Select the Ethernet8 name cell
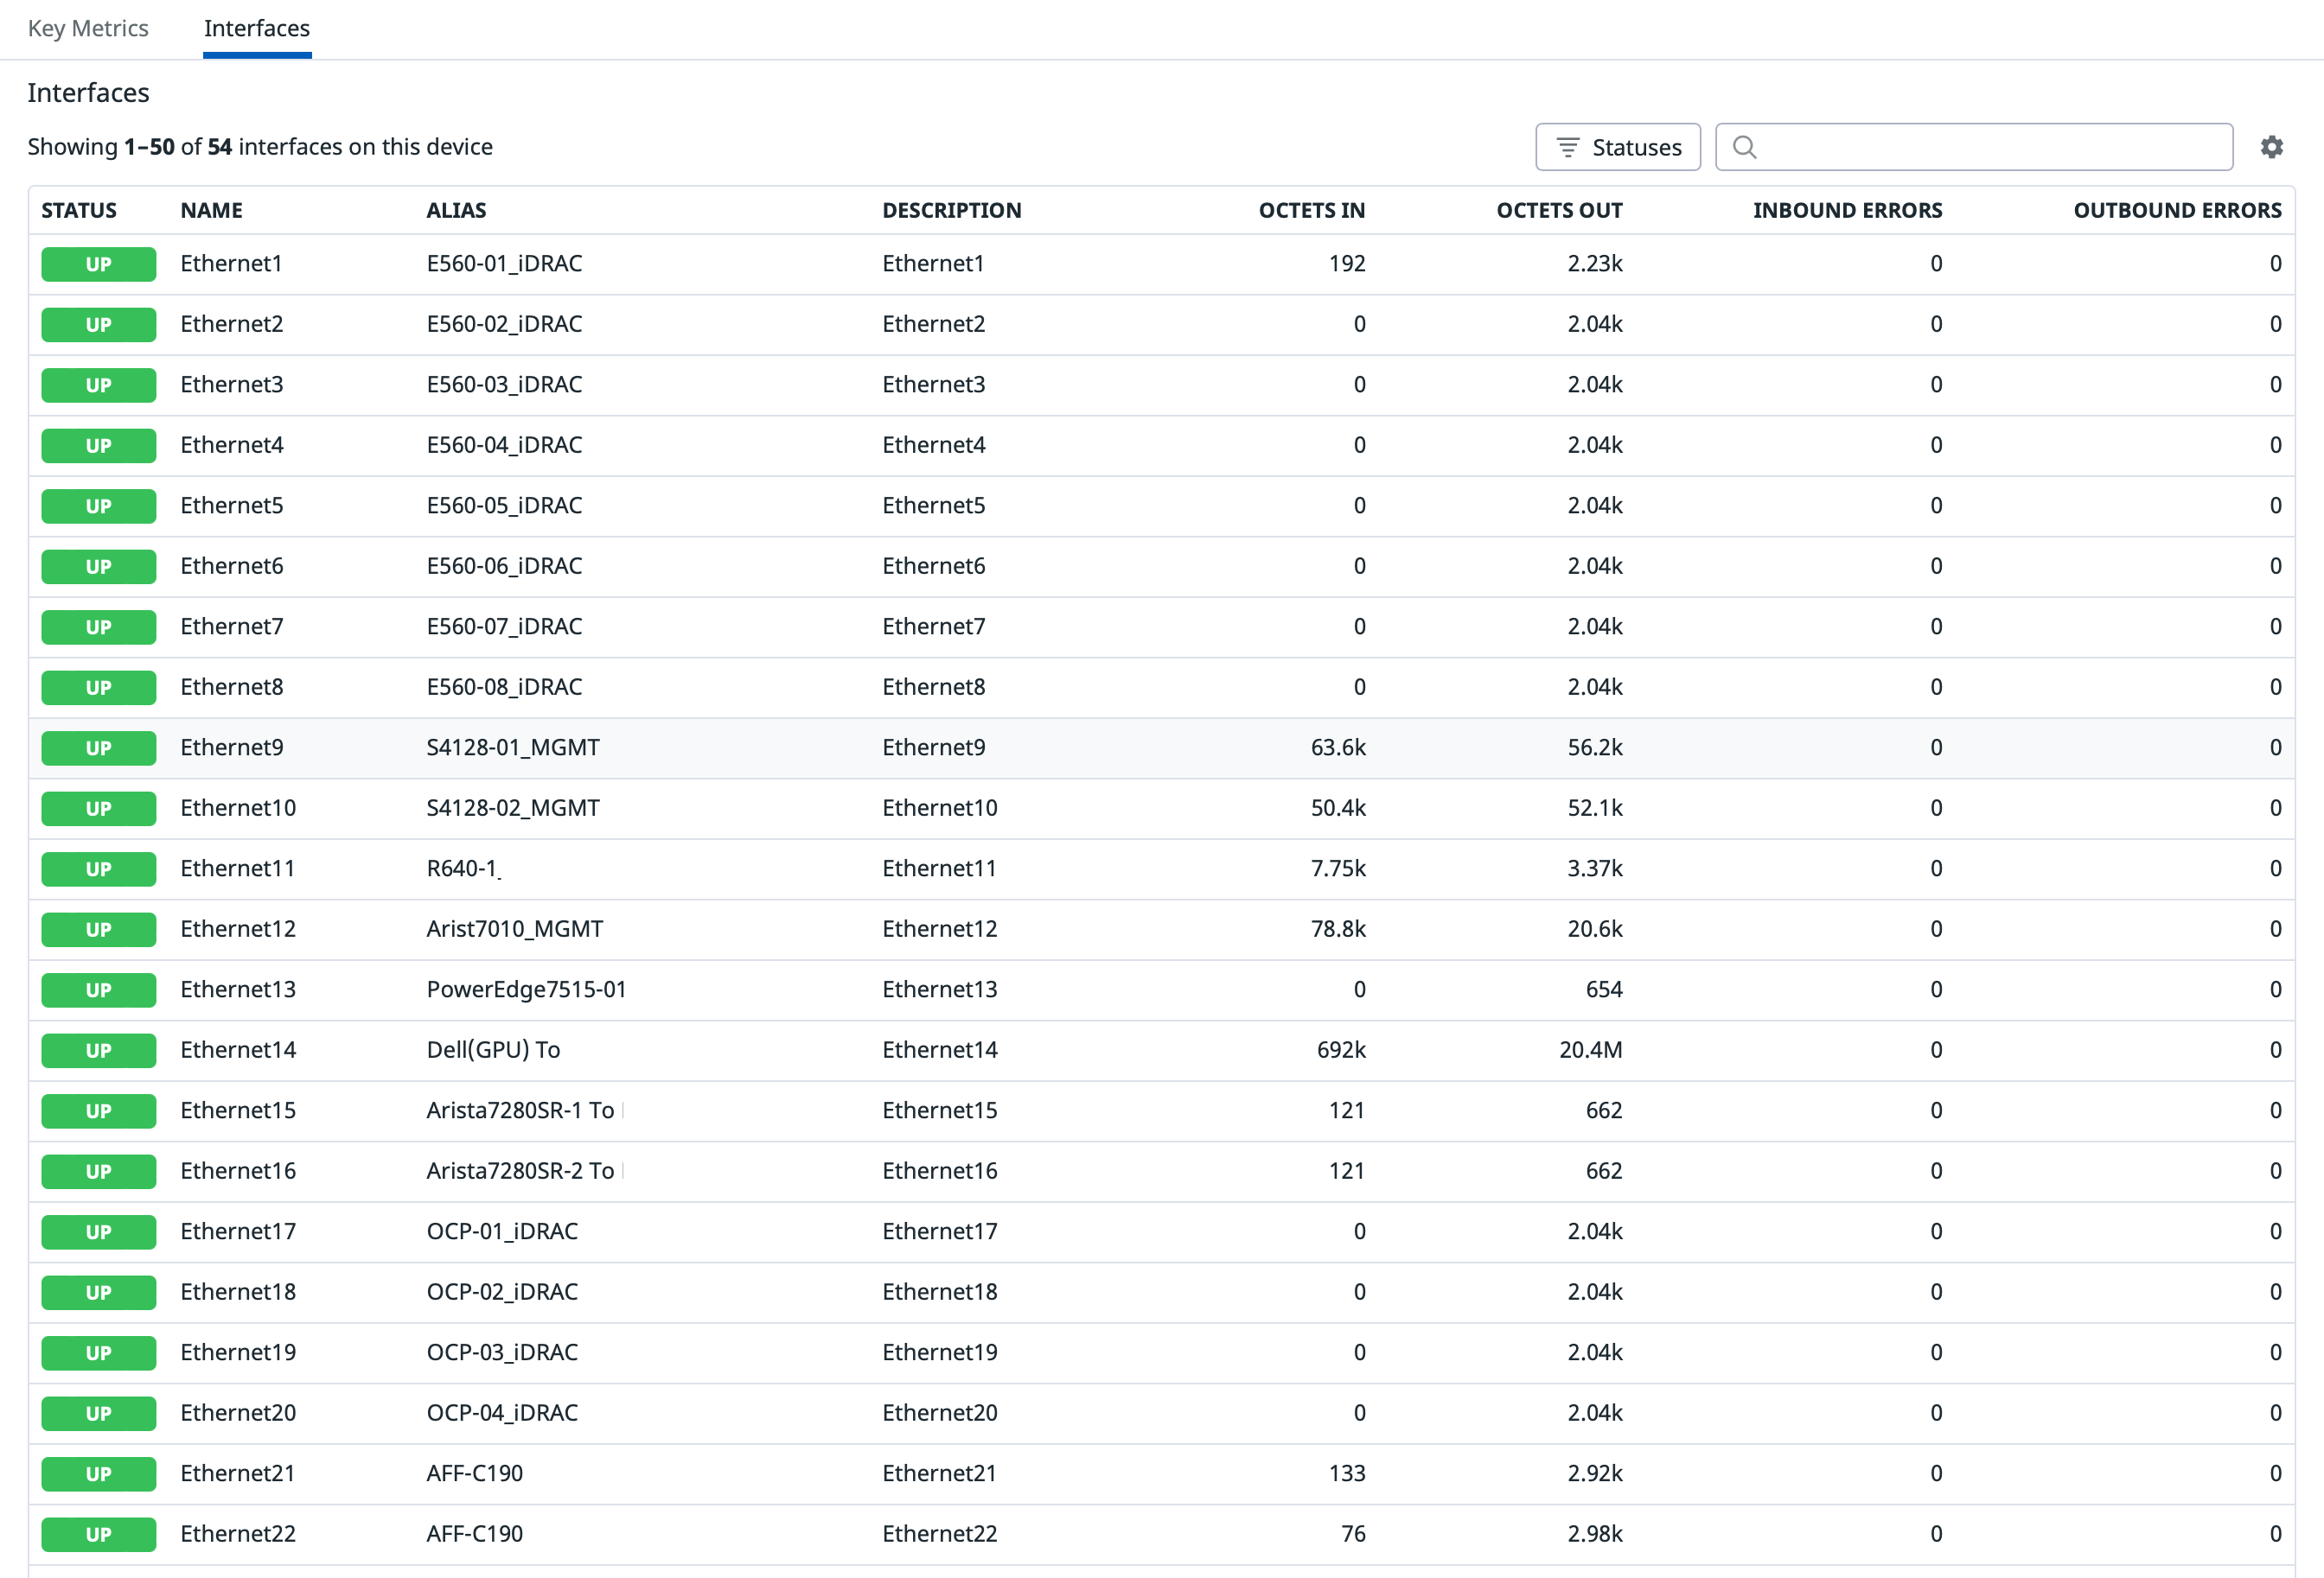2324x1578 pixels. (232, 686)
